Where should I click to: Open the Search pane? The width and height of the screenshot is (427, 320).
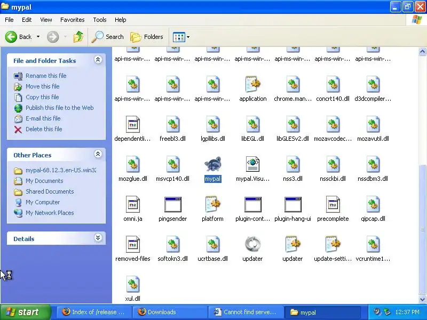click(x=108, y=37)
